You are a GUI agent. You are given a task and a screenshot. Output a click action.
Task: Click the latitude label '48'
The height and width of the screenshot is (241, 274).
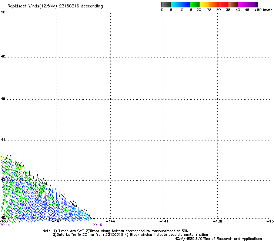click(x=3, y=56)
